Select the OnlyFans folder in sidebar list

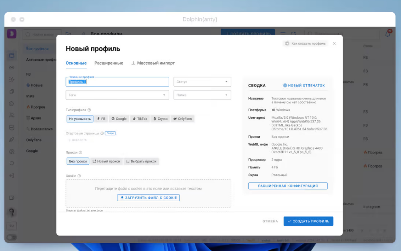34,140
